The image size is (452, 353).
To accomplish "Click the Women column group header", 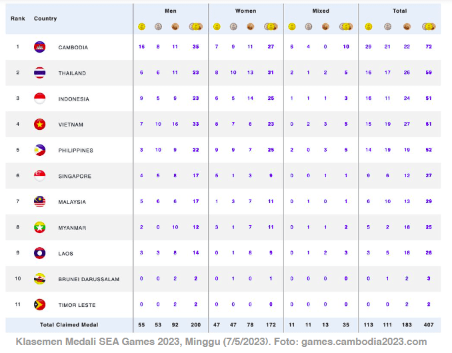I will 245,11.
